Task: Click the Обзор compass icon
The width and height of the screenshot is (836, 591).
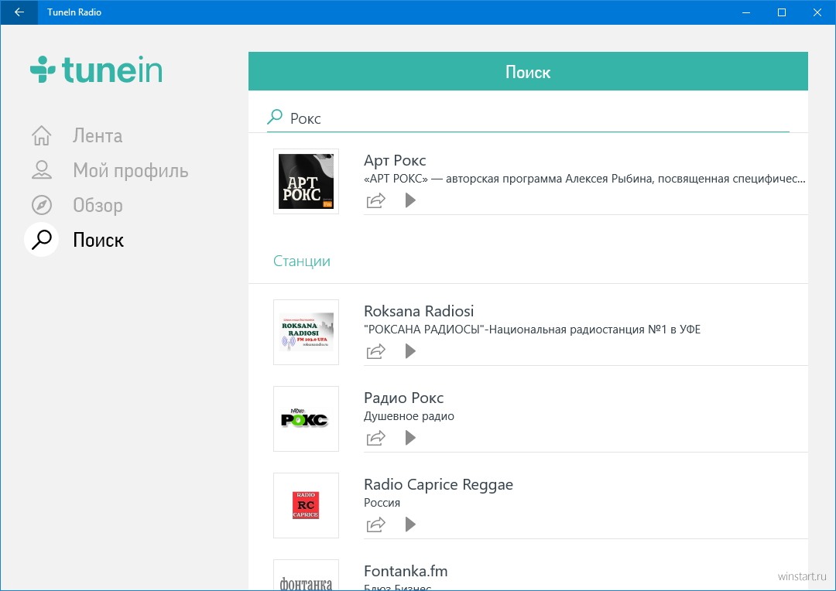Action: click(x=42, y=205)
